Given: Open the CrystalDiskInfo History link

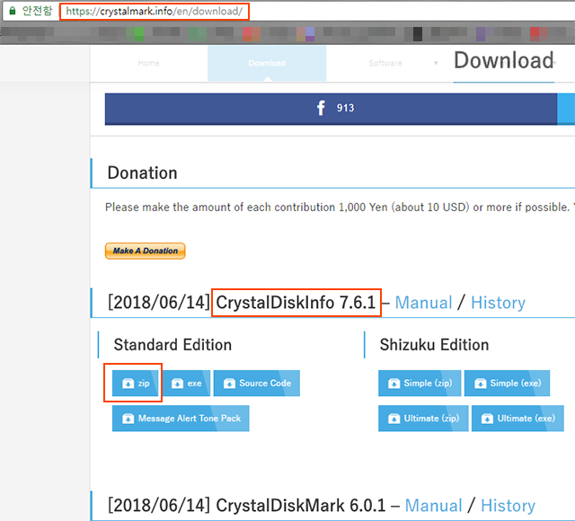Looking at the screenshot, I should coord(498,303).
